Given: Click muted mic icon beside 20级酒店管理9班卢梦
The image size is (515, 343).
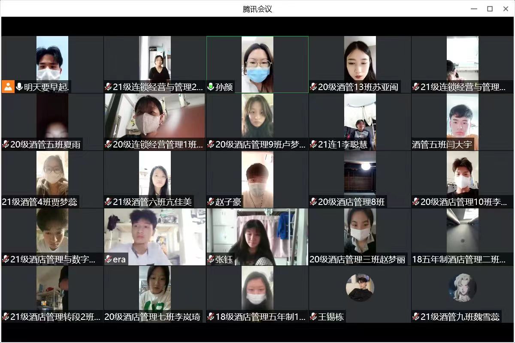Looking at the screenshot, I should tap(211, 144).
